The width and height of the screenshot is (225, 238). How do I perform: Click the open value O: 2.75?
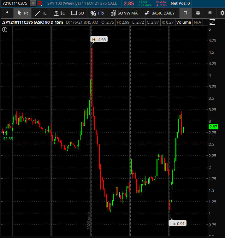point(108,22)
